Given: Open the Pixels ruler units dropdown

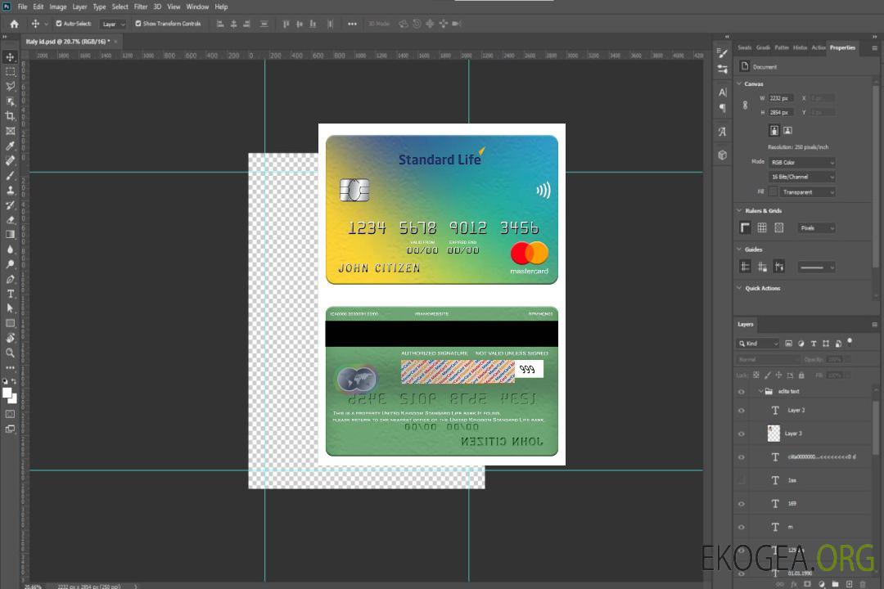Looking at the screenshot, I should (816, 227).
